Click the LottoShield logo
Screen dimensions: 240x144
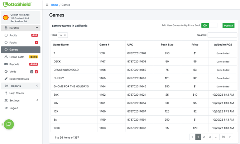[17, 4]
